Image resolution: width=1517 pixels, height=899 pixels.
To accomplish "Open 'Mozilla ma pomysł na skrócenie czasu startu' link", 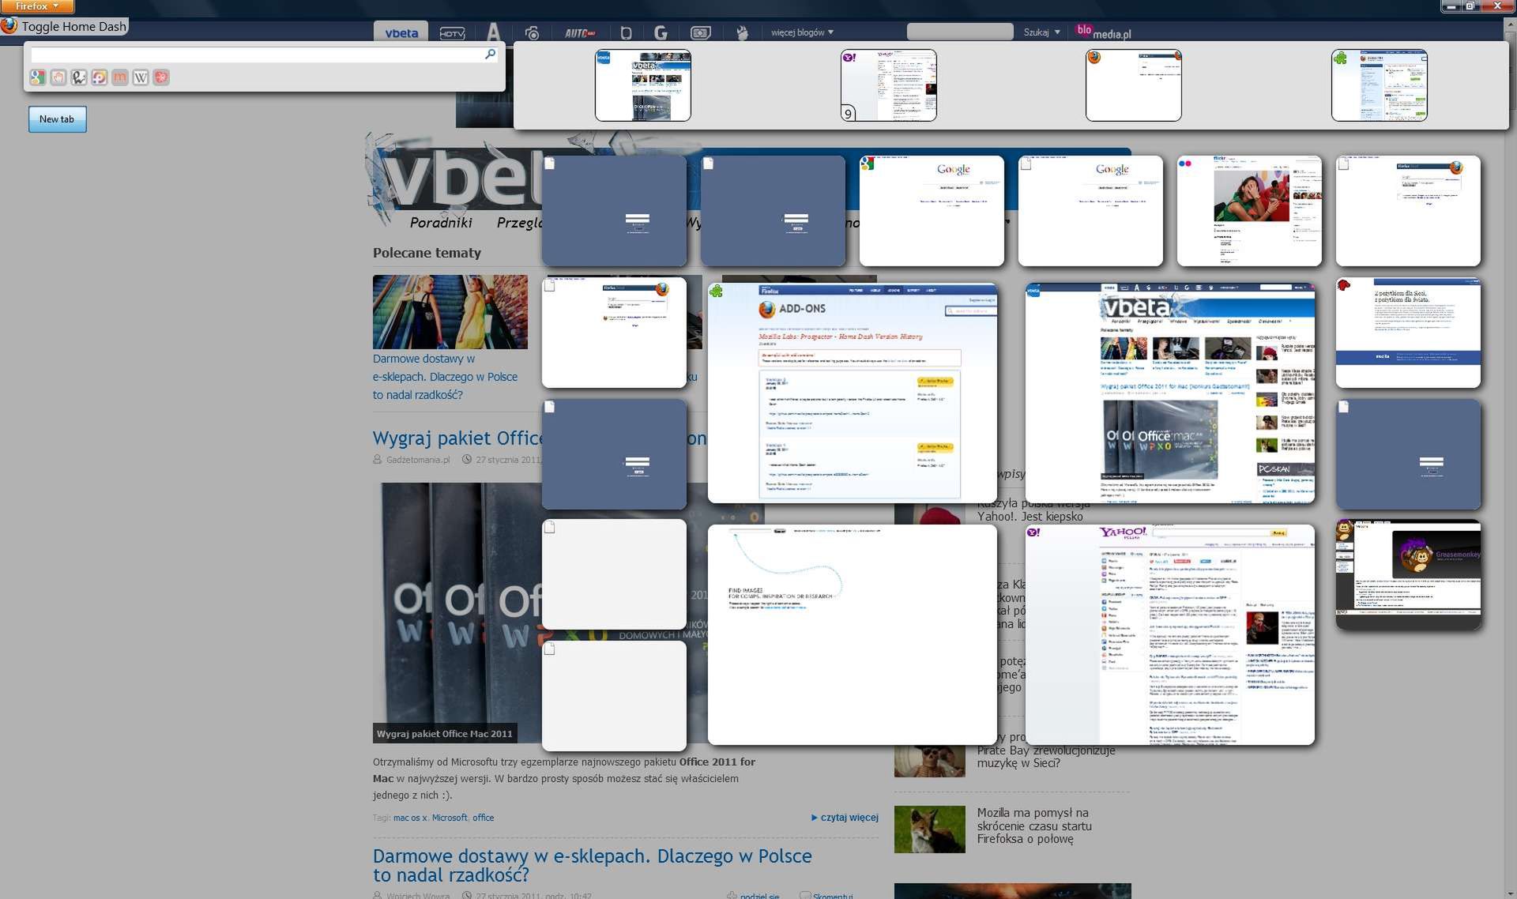I will click(1034, 826).
